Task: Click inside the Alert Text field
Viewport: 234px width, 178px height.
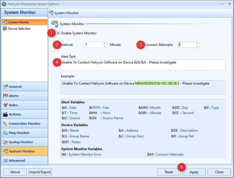Action: [x=143, y=65]
